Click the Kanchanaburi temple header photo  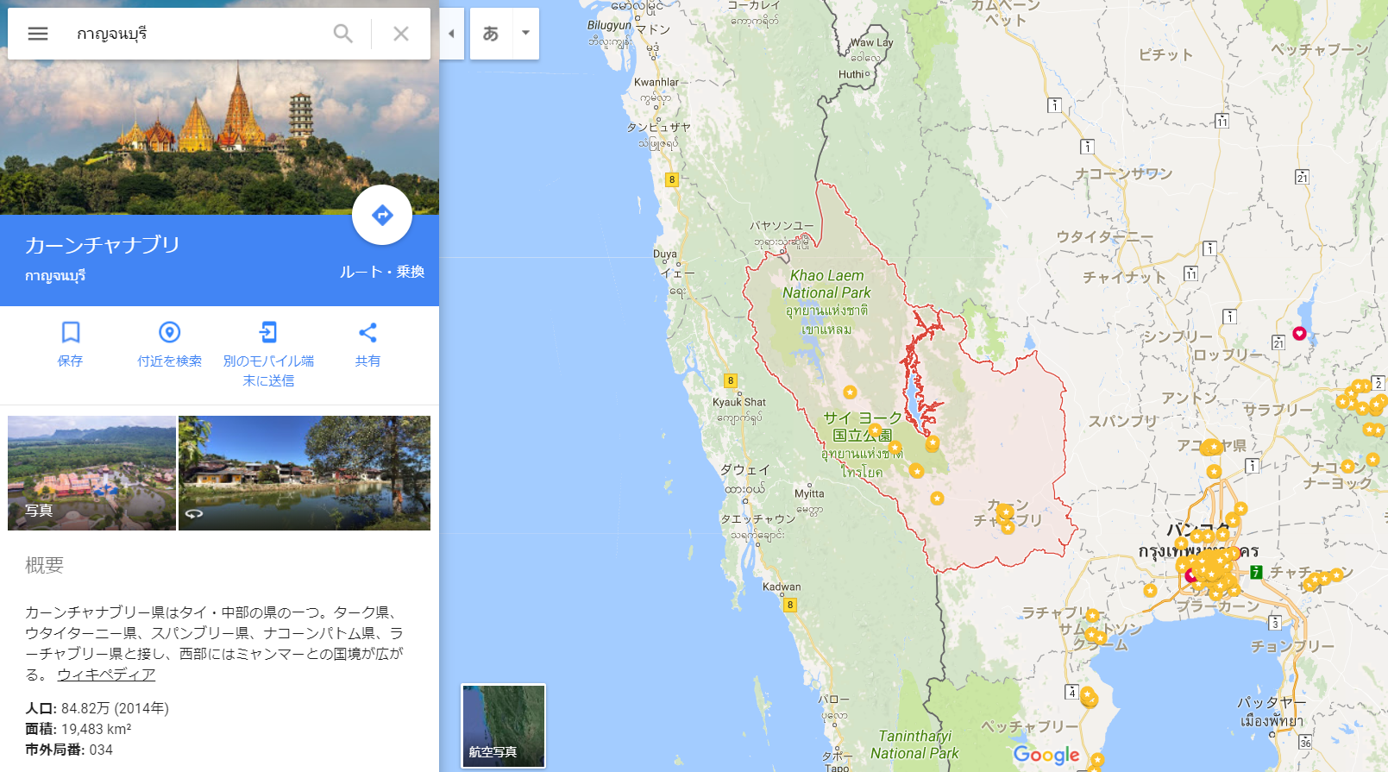[219, 137]
